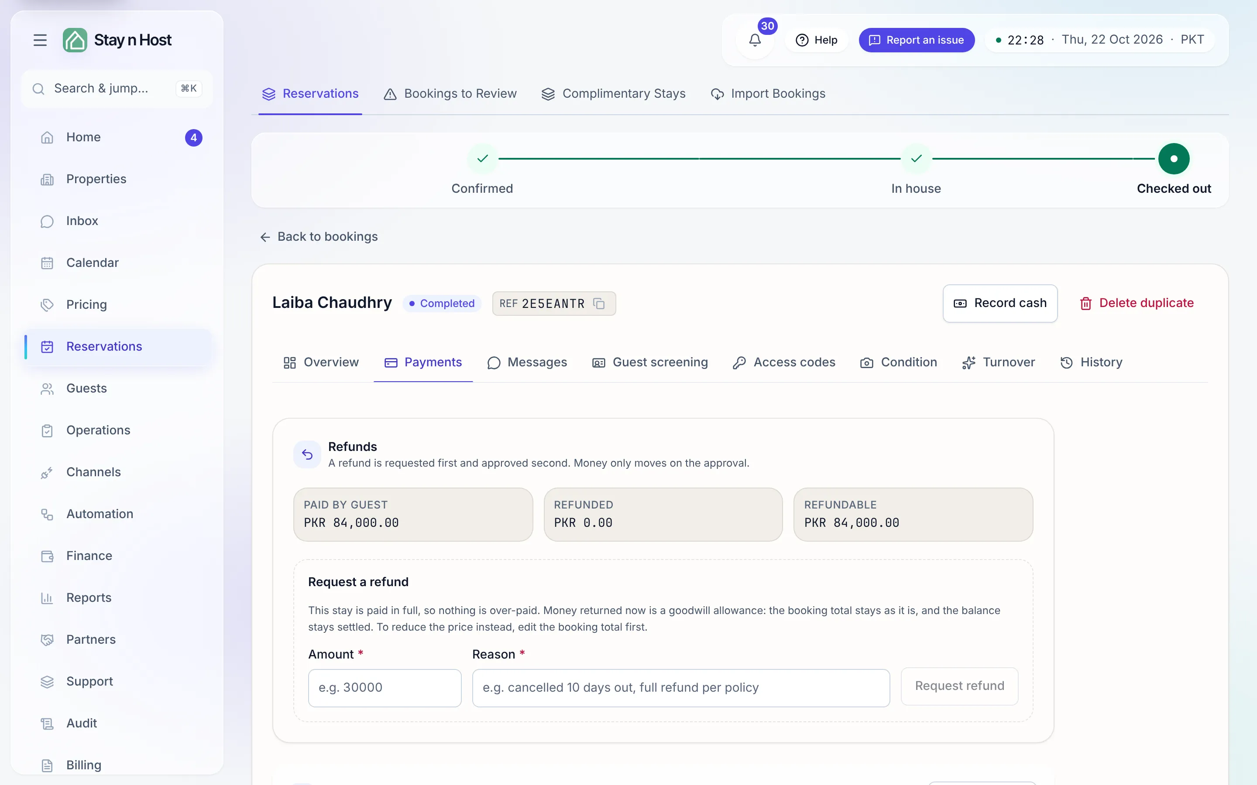Open the Complimentary Stays tab
Viewport: 1257px width, 785px height.
613,94
